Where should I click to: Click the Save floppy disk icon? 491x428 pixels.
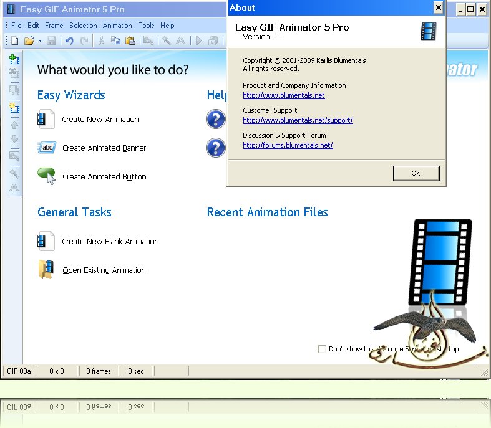[51, 40]
